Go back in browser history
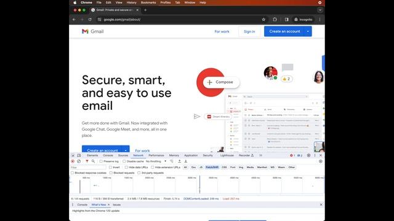Screen dimensions: 394x221 click(74, 20)
